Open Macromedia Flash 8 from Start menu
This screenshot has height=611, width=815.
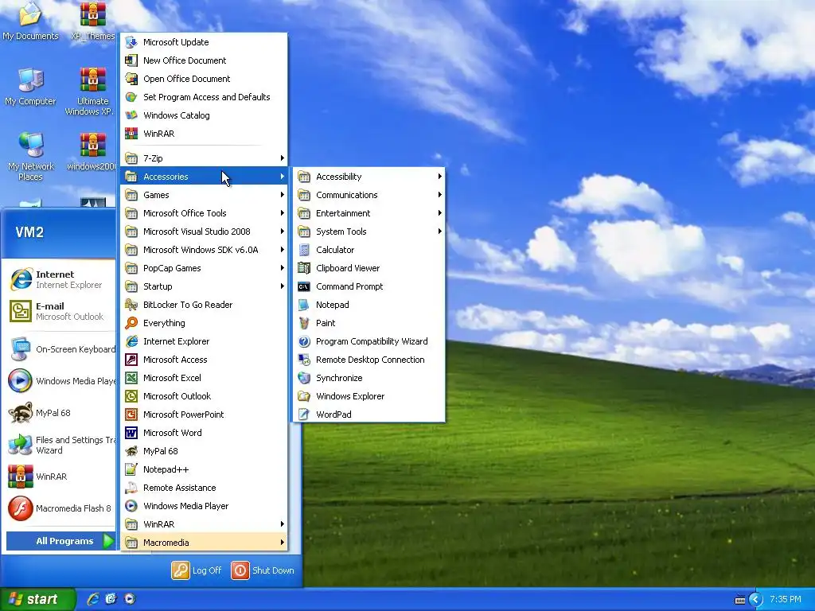(x=60, y=508)
